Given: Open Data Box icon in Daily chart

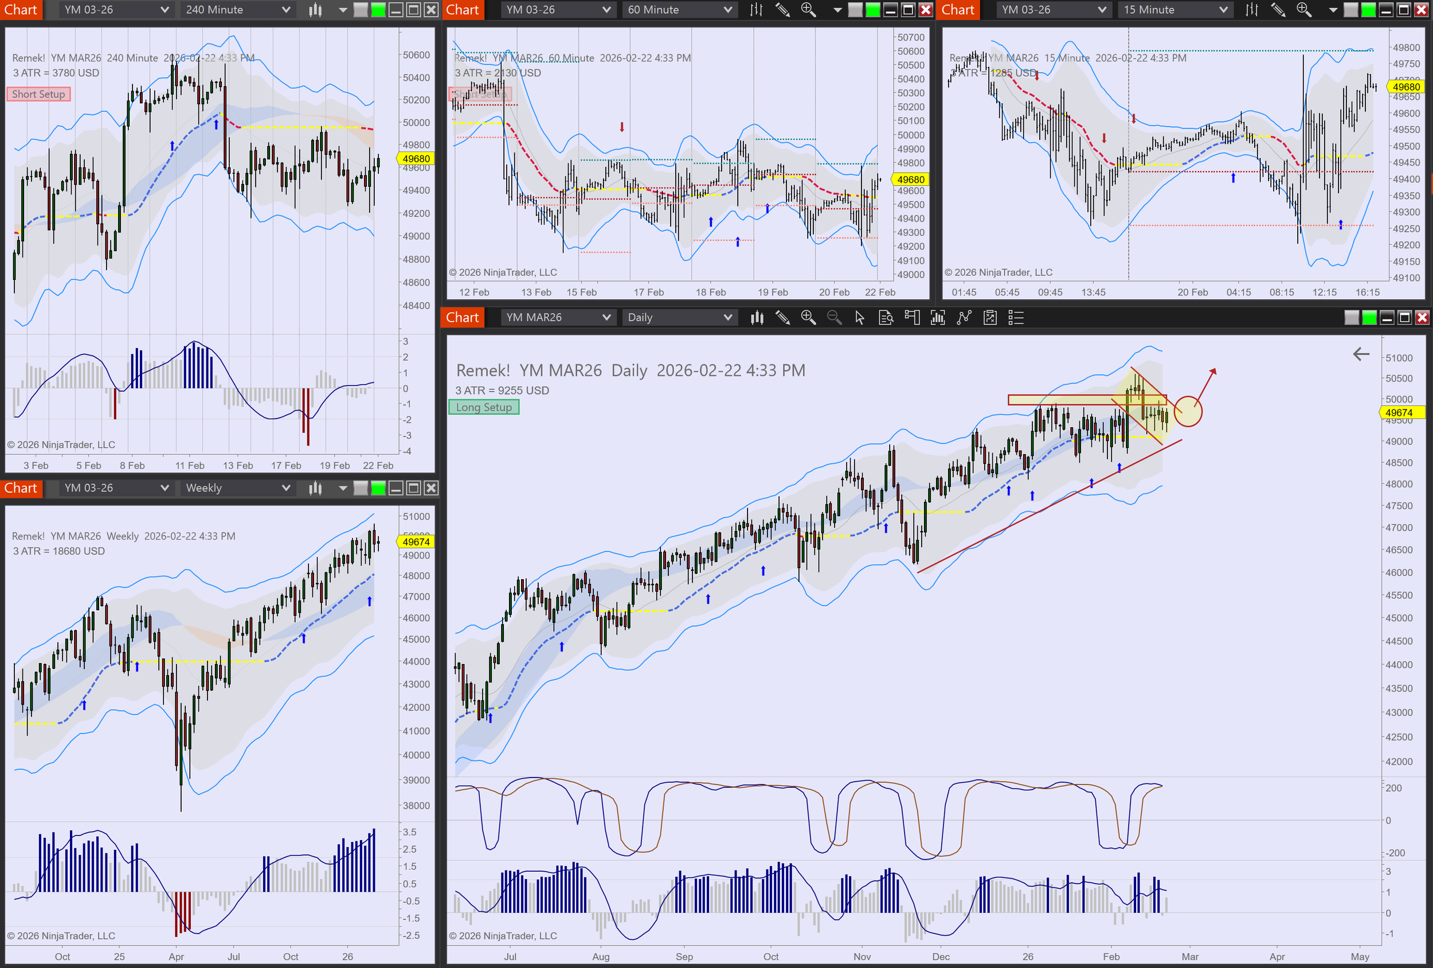Looking at the screenshot, I should click(886, 318).
